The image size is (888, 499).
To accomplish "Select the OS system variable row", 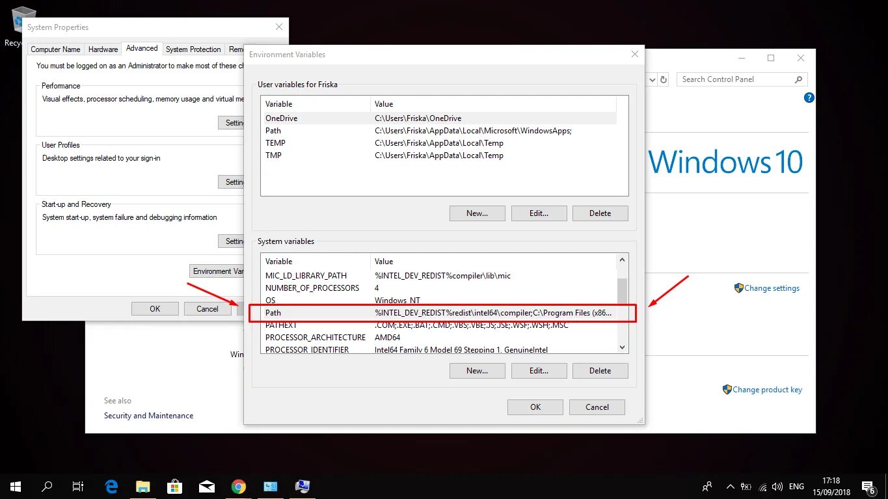I will point(439,301).
